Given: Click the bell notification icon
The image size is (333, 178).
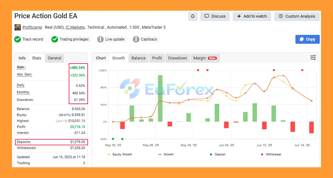Looking at the screenshot, I should [x=193, y=16].
